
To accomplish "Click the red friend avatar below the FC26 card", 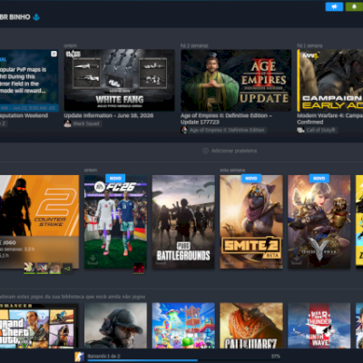I will point(139,268).
